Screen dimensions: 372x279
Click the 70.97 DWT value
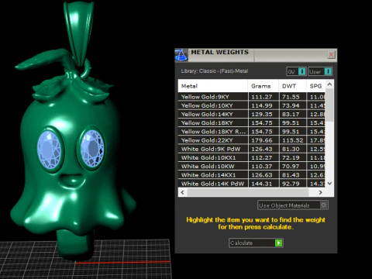pyautogui.click(x=291, y=167)
